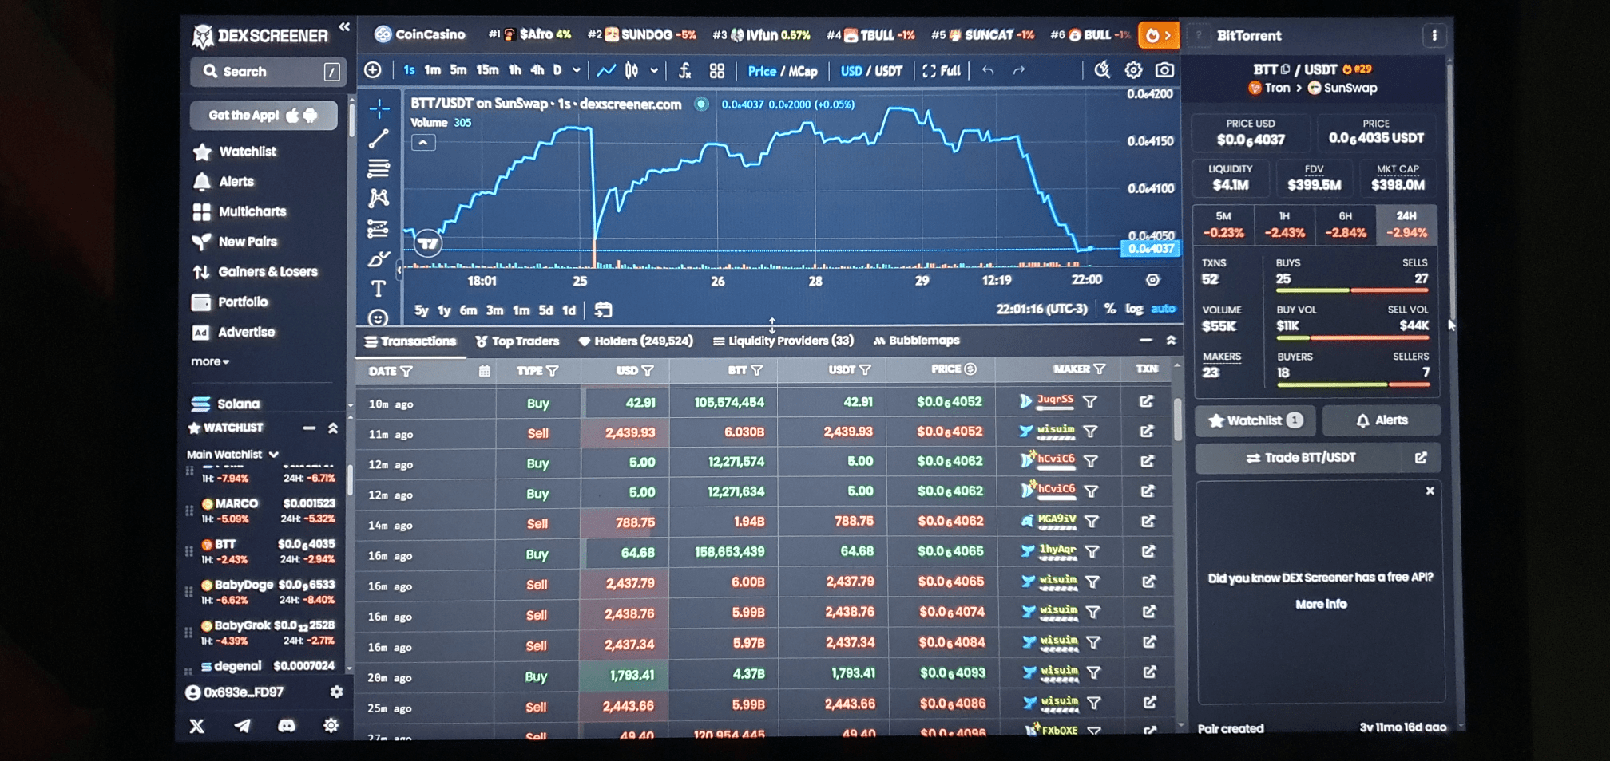Image resolution: width=1610 pixels, height=761 pixels.
Task: Open chart settings gear in toolbar
Action: click(1133, 70)
